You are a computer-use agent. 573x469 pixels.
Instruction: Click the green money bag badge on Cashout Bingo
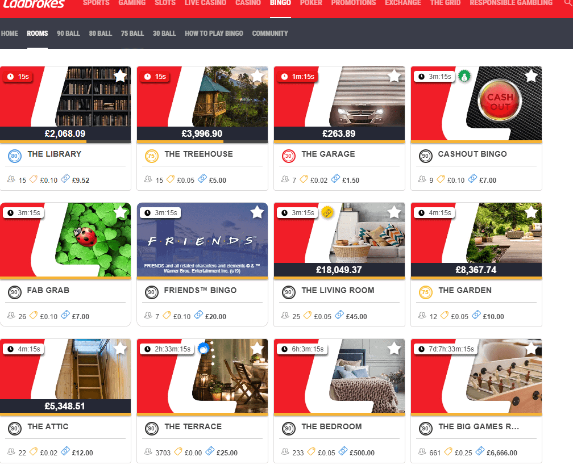pos(464,76)
